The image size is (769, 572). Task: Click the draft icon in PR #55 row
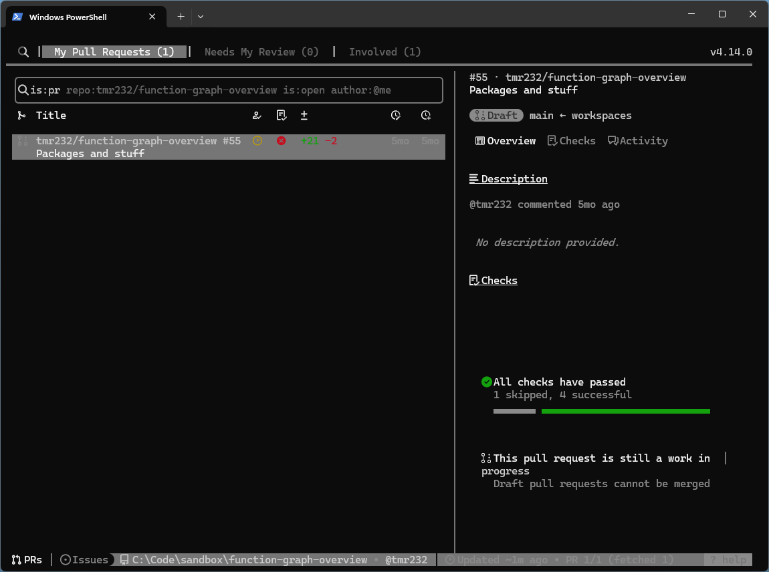tap(22, 141)
